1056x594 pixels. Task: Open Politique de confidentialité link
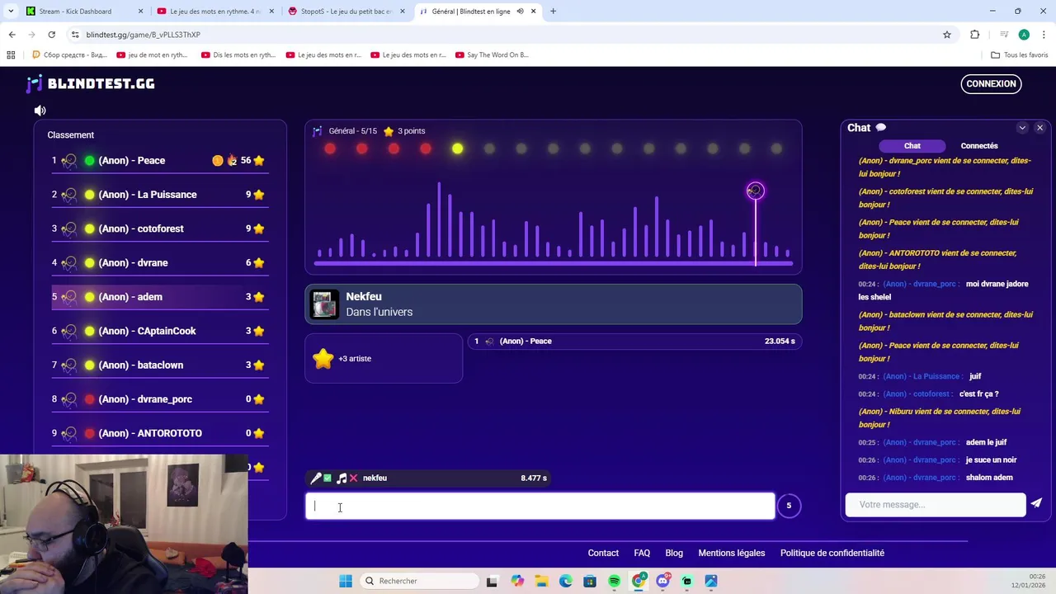(x=832, y=553)
